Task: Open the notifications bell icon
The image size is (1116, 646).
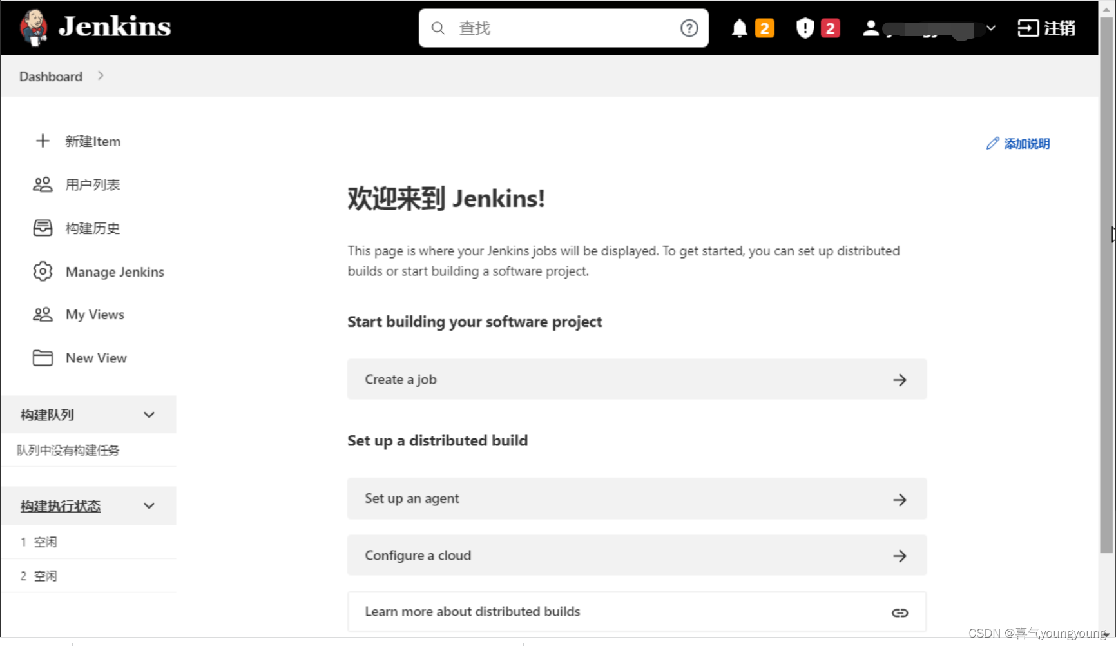Action: [x=740, y=28]
